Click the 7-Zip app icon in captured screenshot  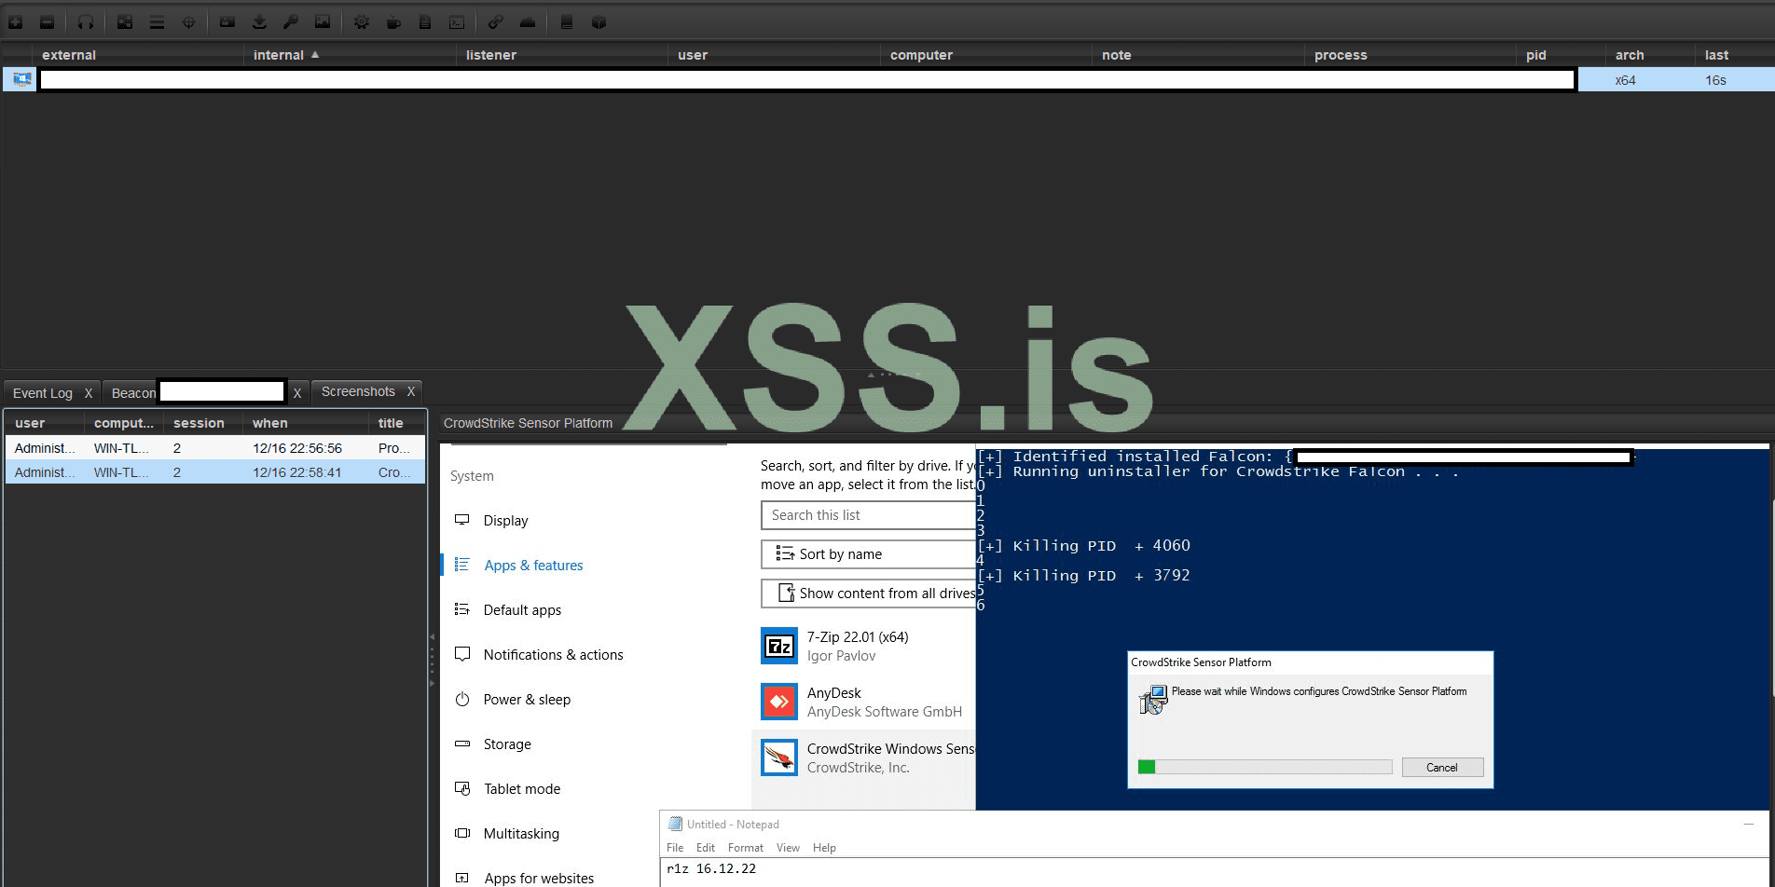click(779, 646)
